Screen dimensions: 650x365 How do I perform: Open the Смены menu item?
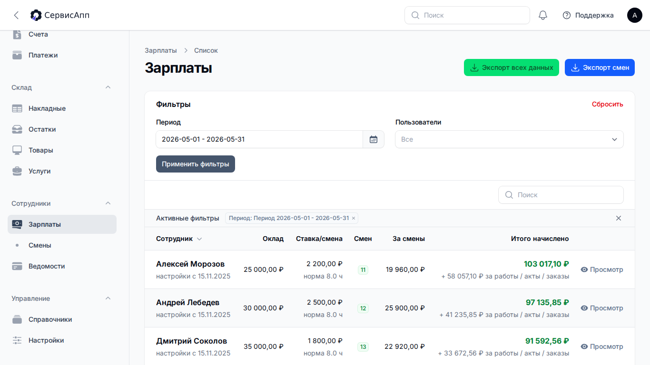tap(62, 245)
